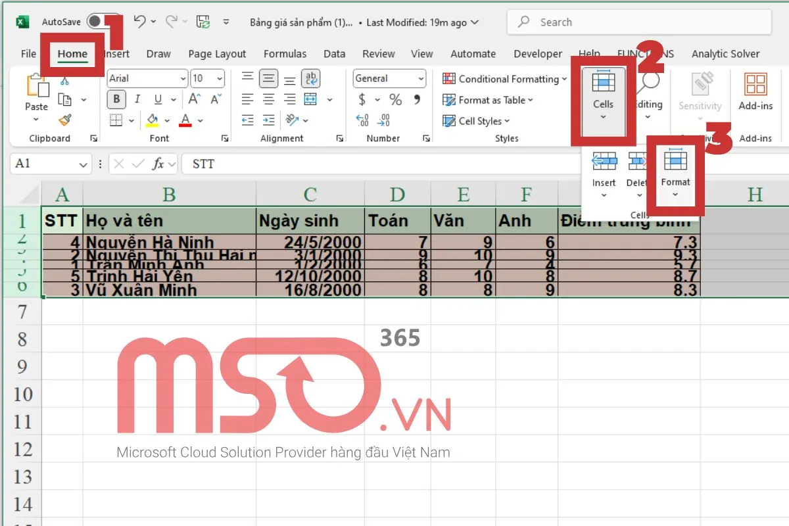Toggle Bold formatting button
This screenshot has width=789, height=526.
click(117, 100)
